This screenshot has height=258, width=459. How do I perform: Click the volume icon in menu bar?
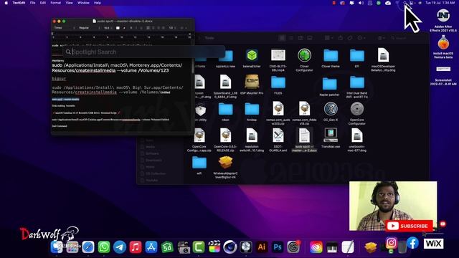pos(361,3)
